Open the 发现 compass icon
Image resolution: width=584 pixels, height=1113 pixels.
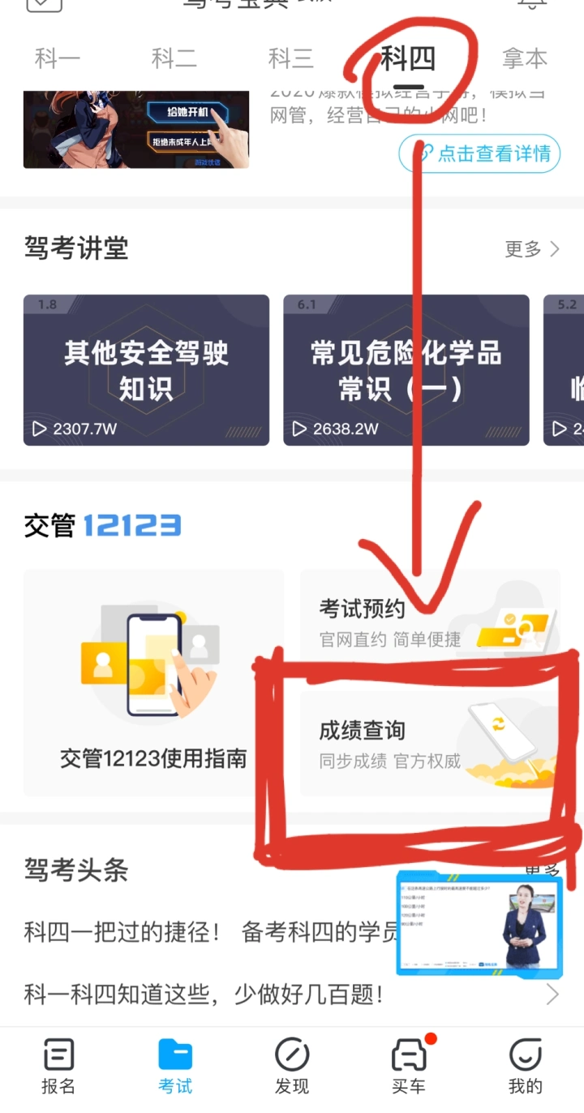[x=292, y=1055]
